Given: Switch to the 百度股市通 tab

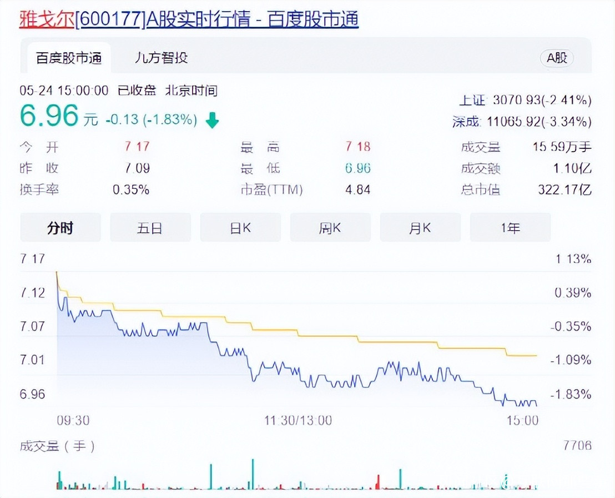Looking at the screenshot, I should [x=69, y=58].
